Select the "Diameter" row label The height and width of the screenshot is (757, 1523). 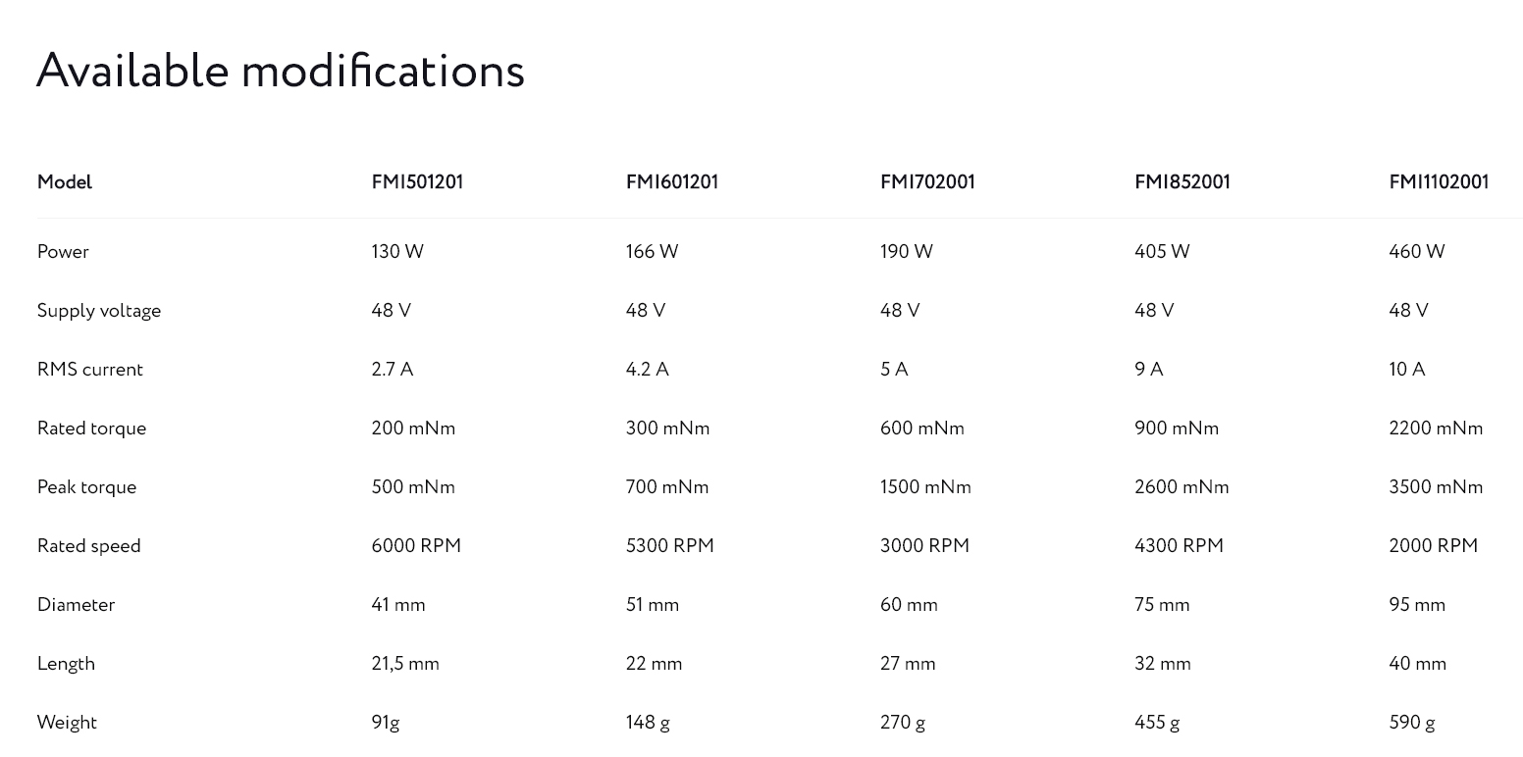pos(76,605)
